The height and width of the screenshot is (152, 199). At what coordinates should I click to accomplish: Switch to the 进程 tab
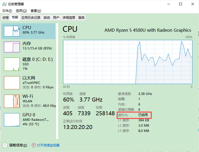(6, 17)
